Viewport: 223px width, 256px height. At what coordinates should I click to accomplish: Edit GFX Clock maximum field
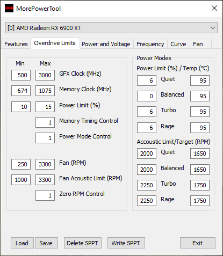[x=45, y=75]
